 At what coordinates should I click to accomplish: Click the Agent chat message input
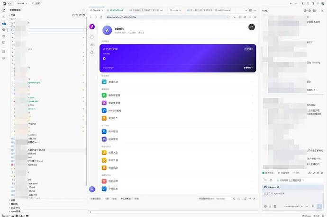pyautogui.click(x=292, y=197)
